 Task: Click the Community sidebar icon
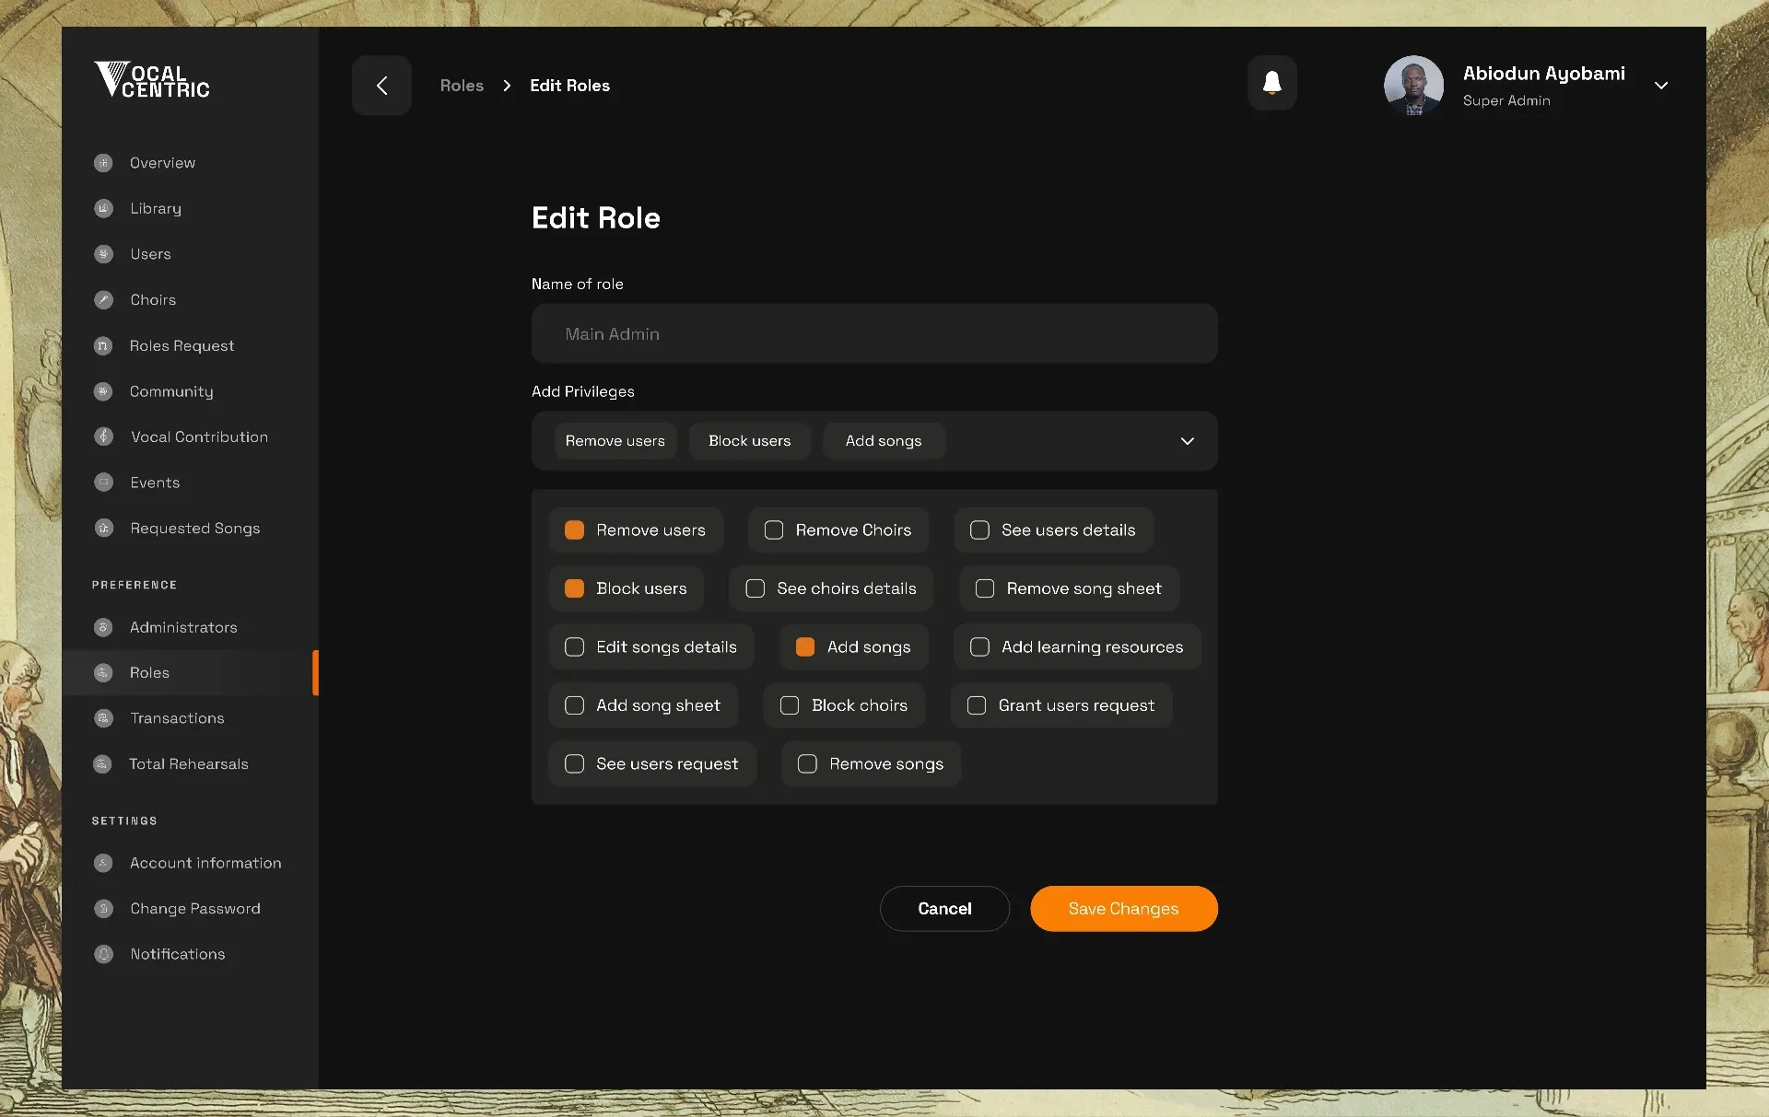103,391
